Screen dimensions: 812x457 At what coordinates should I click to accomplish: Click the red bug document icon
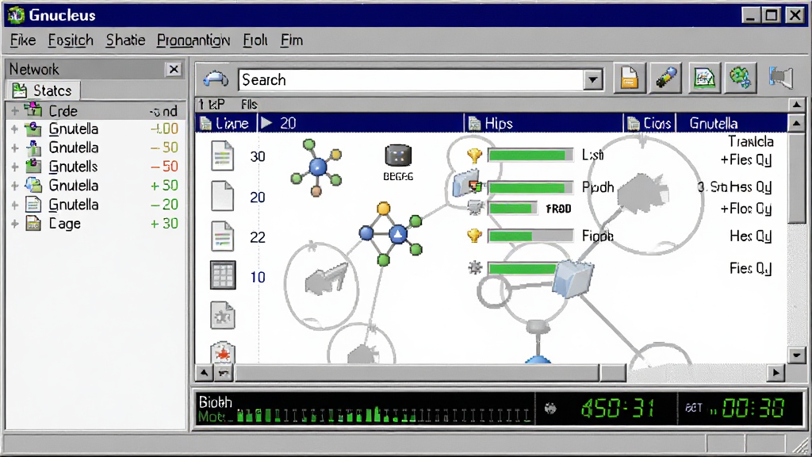[x=223, y=353]
